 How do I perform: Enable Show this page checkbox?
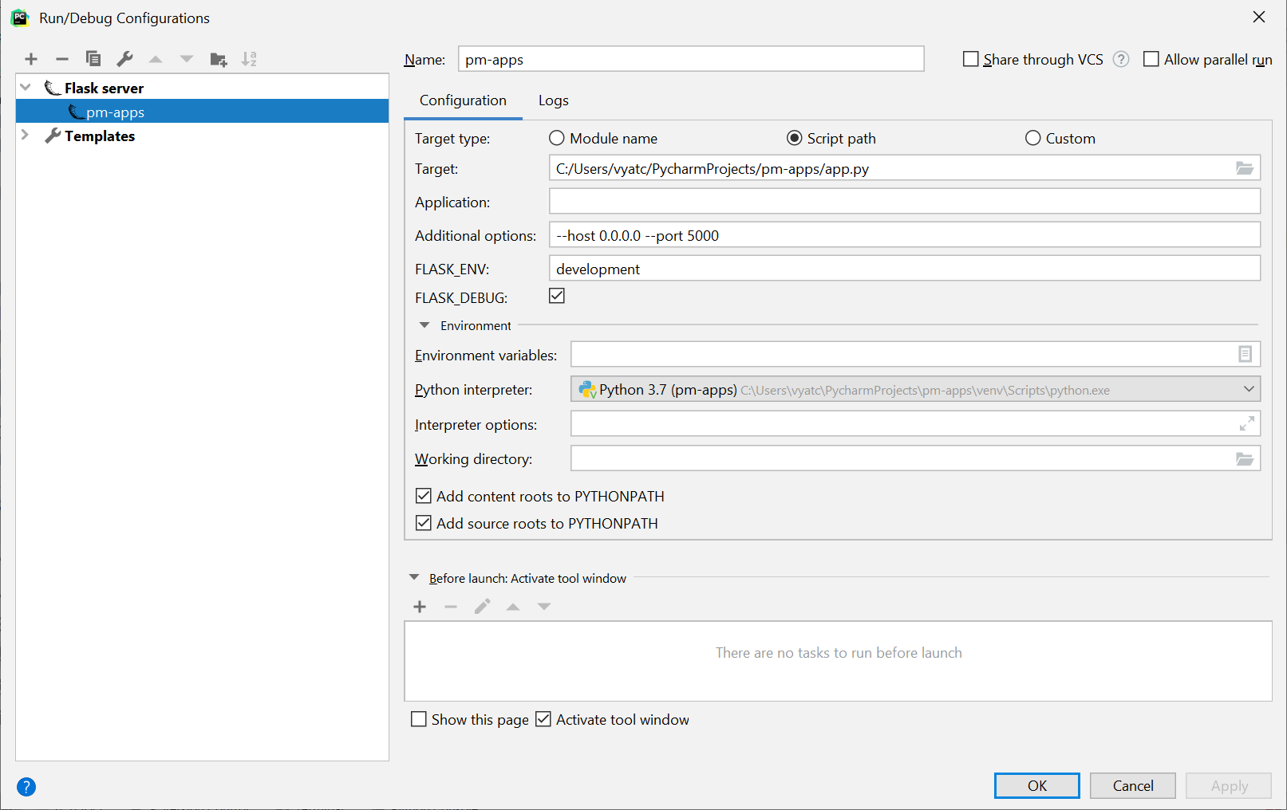(x=419, y=719)
